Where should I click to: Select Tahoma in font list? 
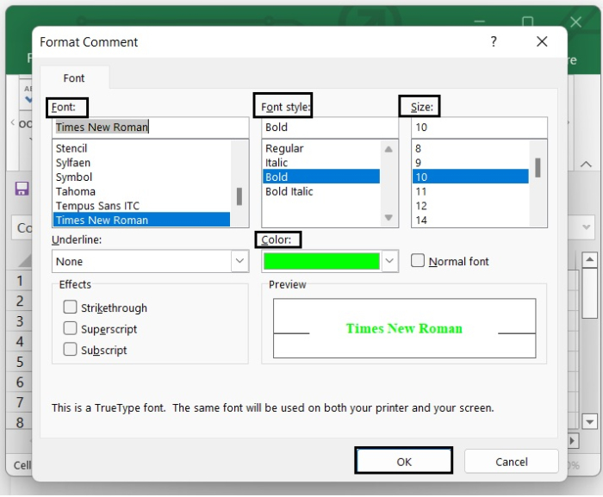141,191
